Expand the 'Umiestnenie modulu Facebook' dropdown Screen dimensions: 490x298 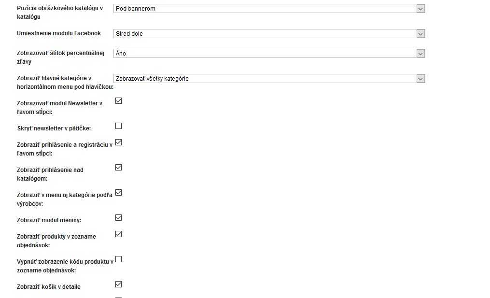269,34
